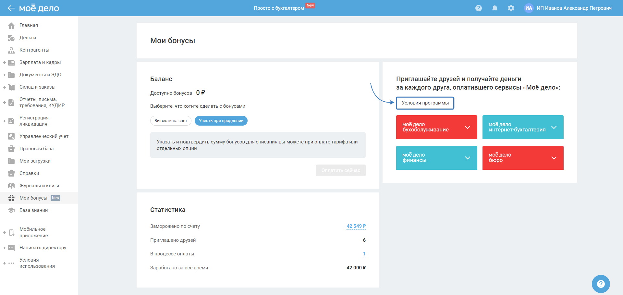Click the Журналы и книги book icon
Screen dimensions: 623x295
(x=11, y=186)
